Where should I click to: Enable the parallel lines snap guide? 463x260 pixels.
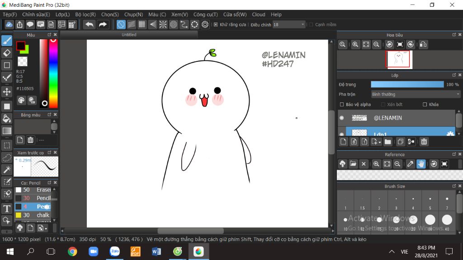[132, 24]
